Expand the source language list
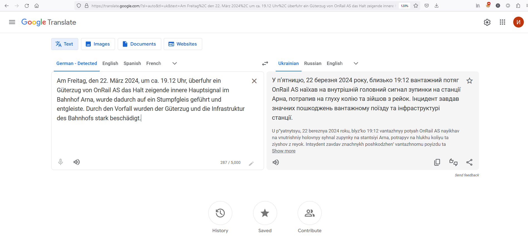 click(175, 63)
